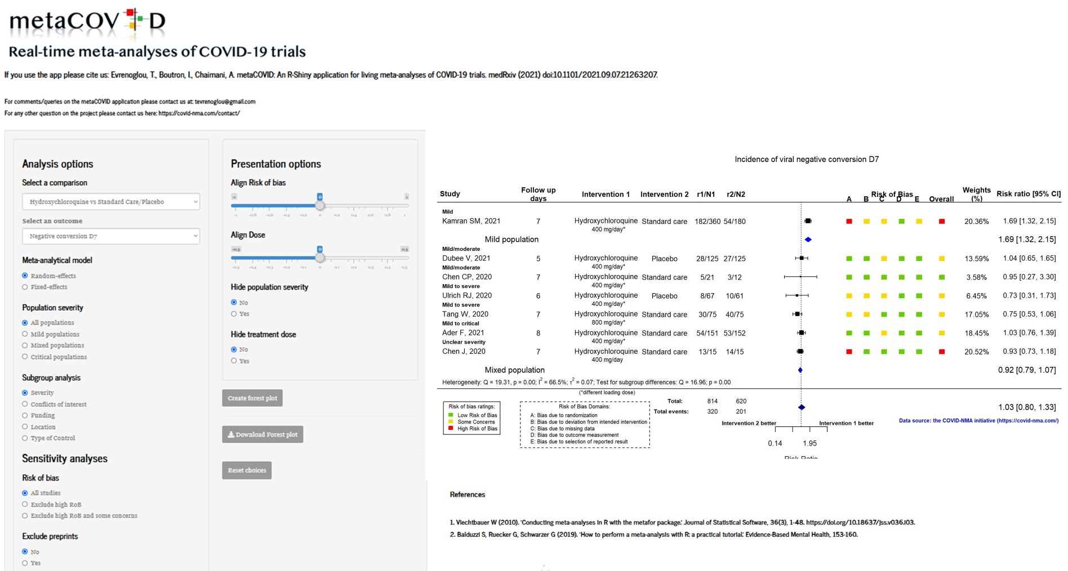Choose Conflicts of interest subgroup
The height and width of the screenshot is (571, 1068).
tap(25, 404)
